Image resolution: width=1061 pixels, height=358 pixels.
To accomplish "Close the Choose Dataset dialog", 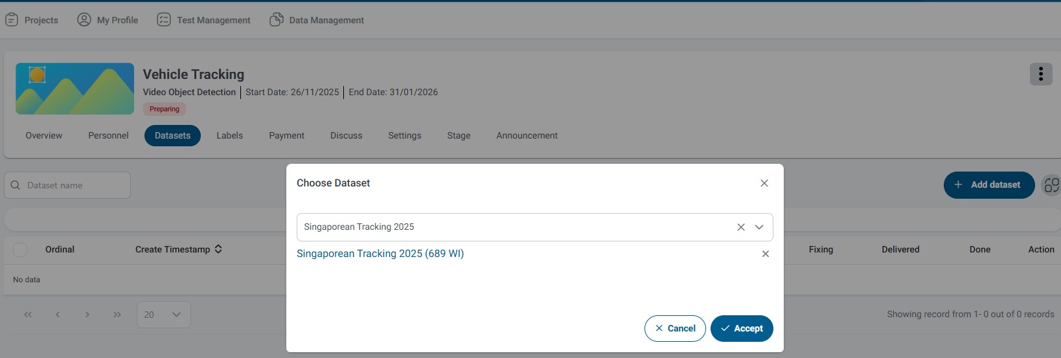I will point(764,183).
